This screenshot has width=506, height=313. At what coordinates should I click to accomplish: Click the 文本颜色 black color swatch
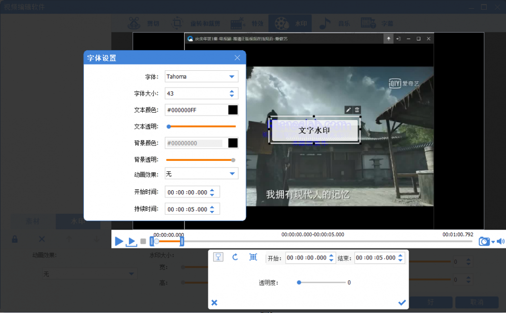tap(233, 110)
